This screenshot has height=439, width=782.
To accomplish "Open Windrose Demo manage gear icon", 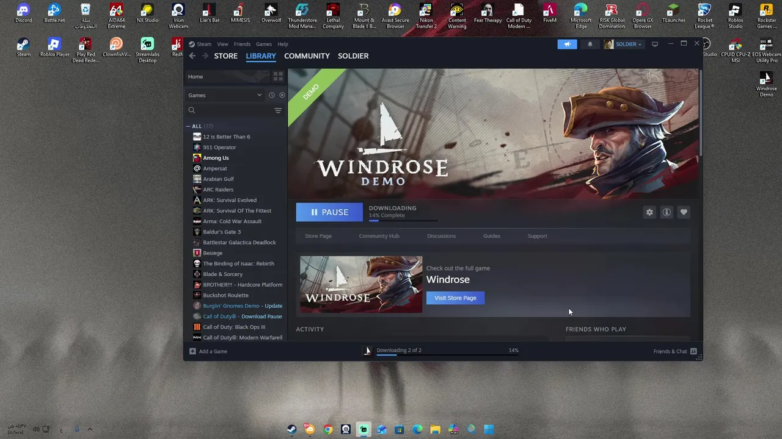I will coord(649,212).
